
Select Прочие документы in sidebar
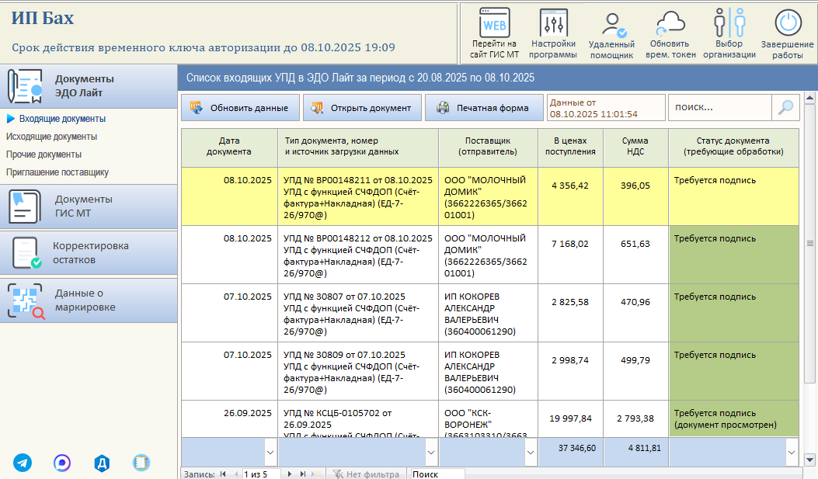pyautogui.click(x=44, y=154)
